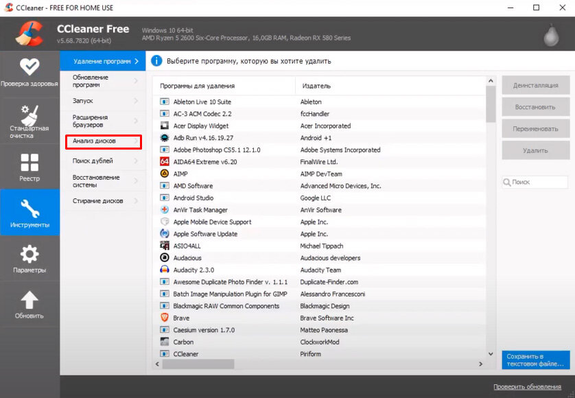The height and width of the screenshot is (398, 575).
Task: Click the Audacious icon
Action: click(x=165, y=257)
